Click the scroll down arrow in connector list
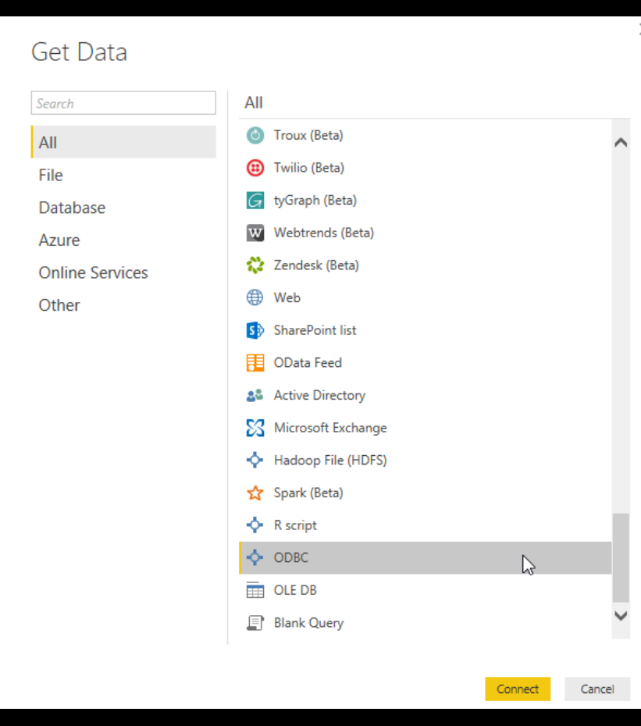This screenshot has height=726, width=641. tap(621, 615)
